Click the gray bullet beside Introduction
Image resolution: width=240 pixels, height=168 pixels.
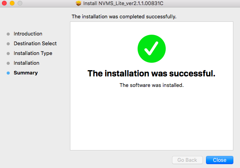coord(8,34)
